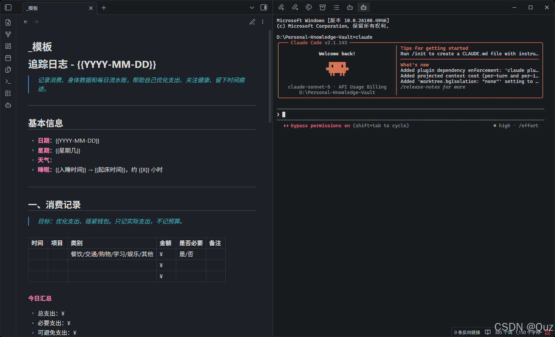The height and width of the screenshot is (337, 555).
Task: Click the 金额 table header
Action: [166, 243]
